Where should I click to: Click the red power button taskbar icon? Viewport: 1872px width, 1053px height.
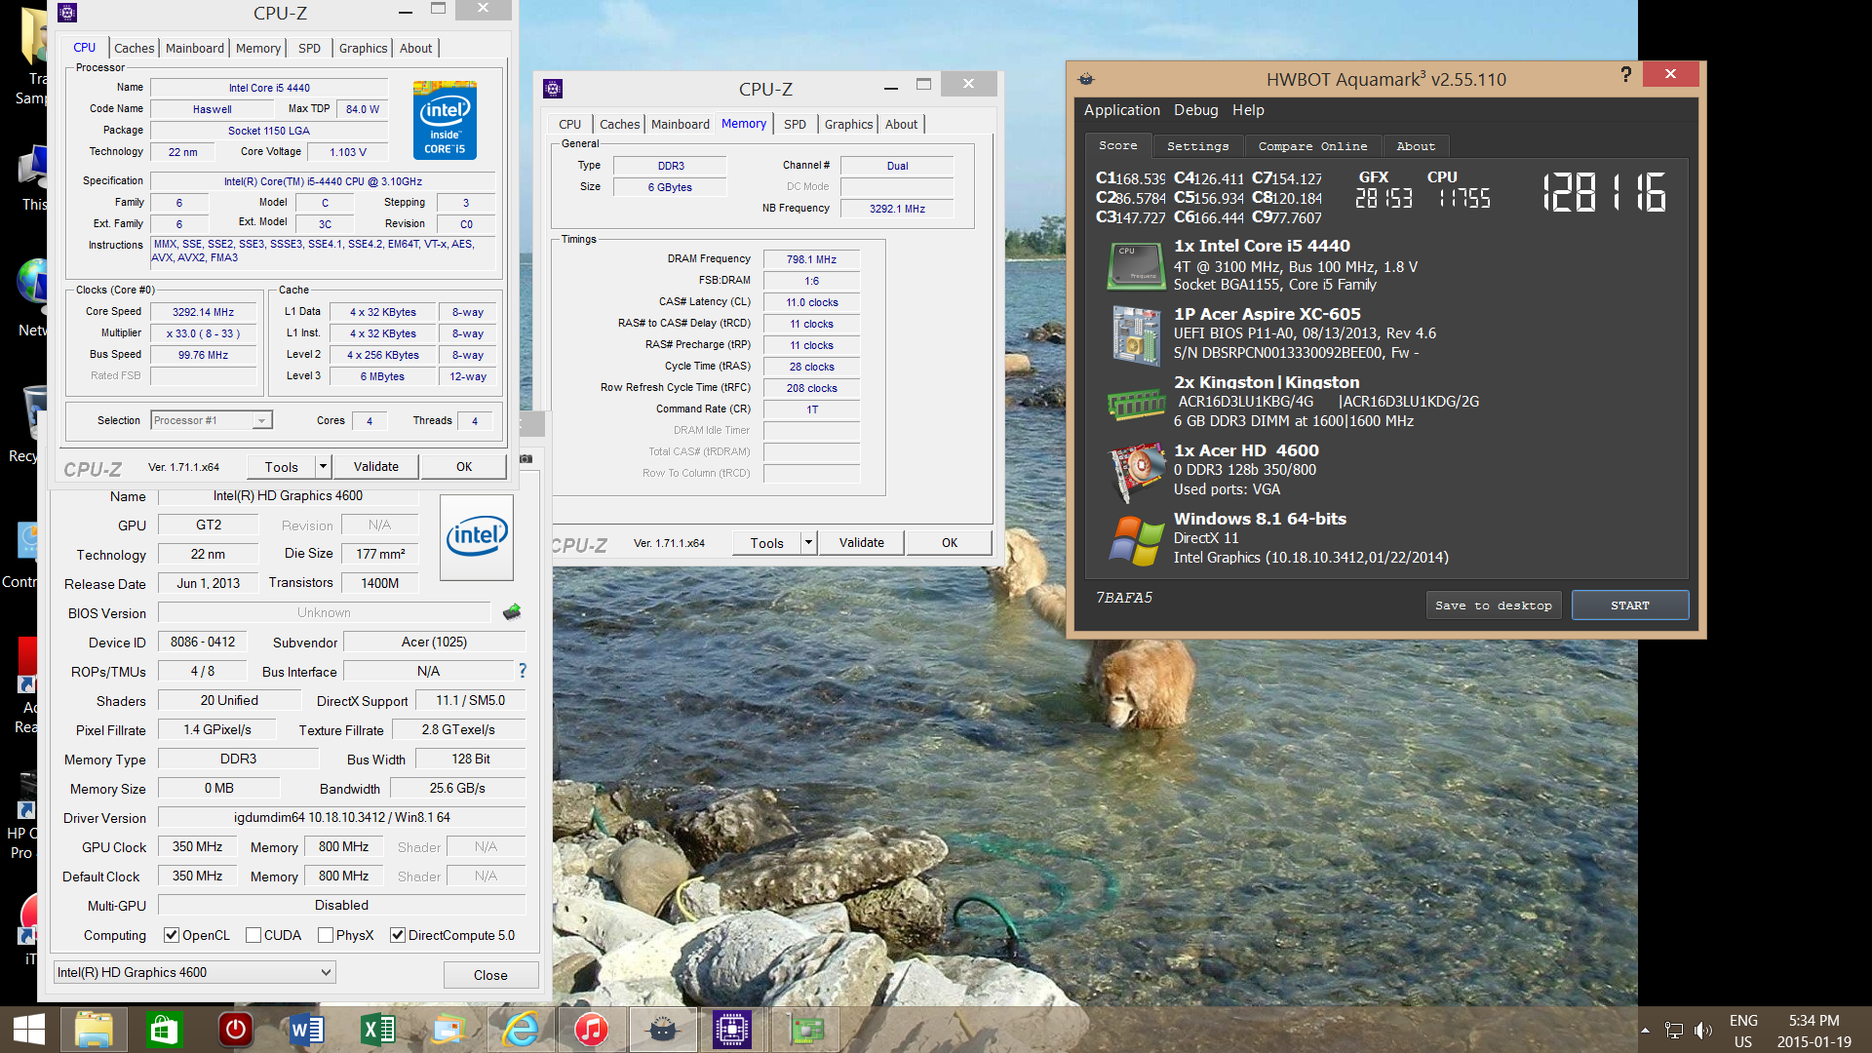(x=235, y=1030)
